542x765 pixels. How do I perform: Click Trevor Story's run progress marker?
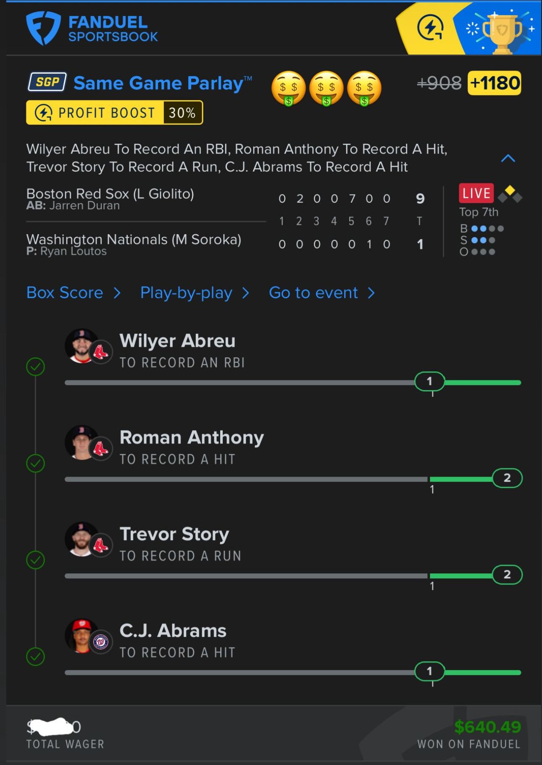pyautogui.click(x=507, y=575)
